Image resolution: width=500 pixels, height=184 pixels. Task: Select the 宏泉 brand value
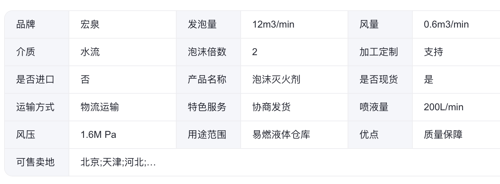coord(90,24)
